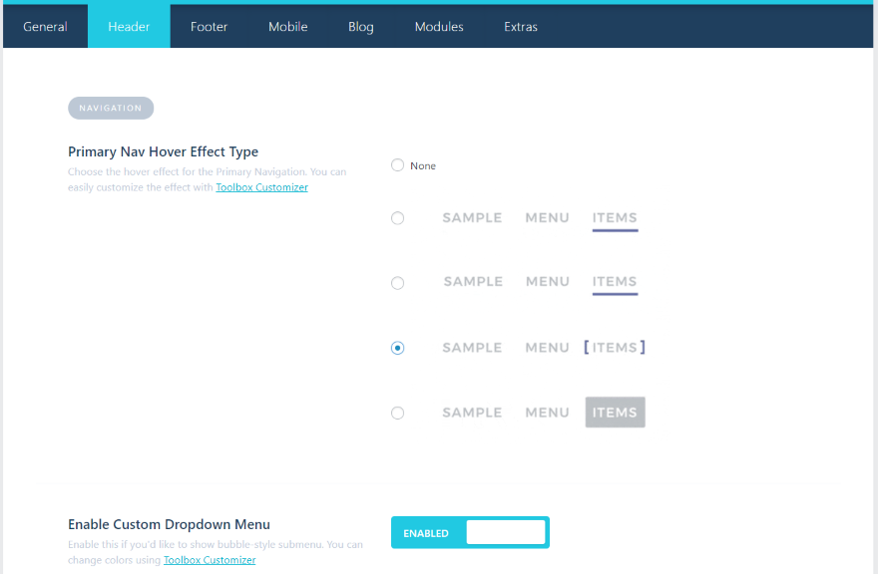Click the 'Enable Custom Dropdown Menu' heading
This screenshot has width=878, height=574.
169,525
